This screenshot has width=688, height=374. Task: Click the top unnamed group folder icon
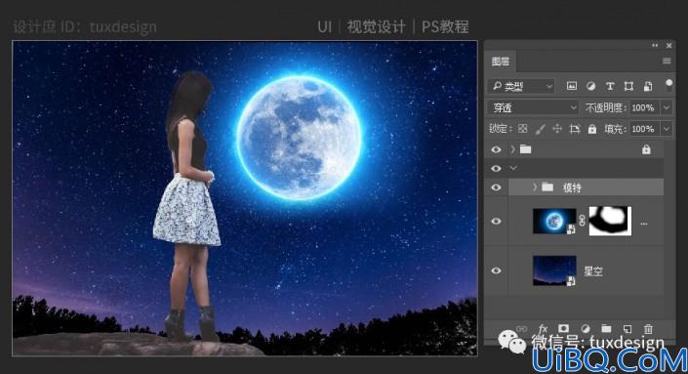point(525,149)
